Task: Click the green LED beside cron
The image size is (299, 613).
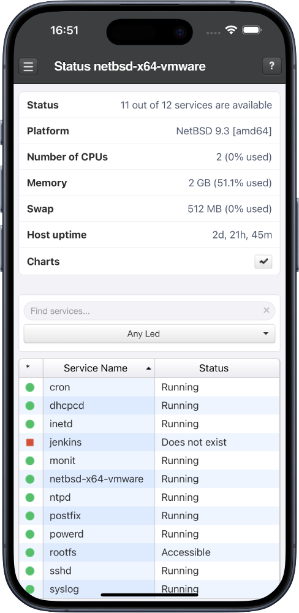Action: [30, 387]
